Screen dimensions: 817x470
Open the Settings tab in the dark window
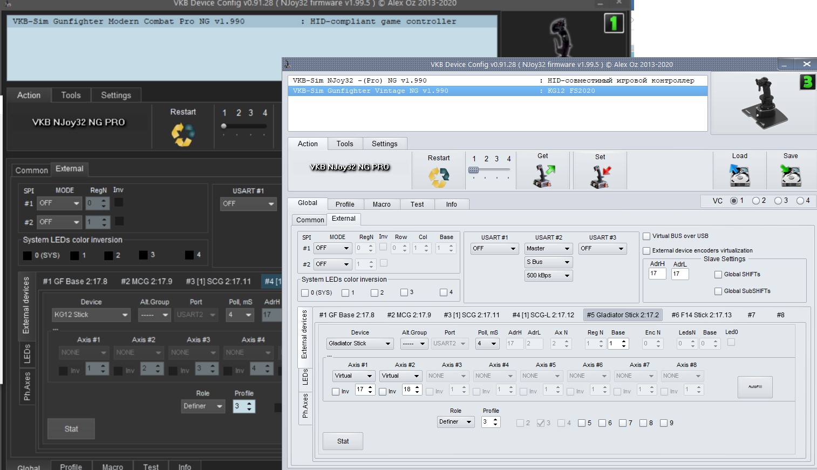coord(116,96)
